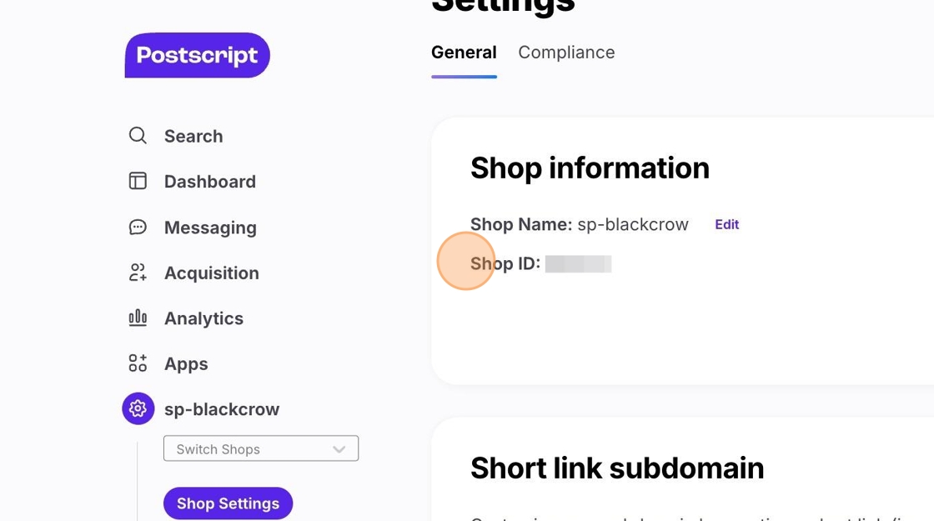Open Search from the sidebar
934x521 pixels.
193,136
